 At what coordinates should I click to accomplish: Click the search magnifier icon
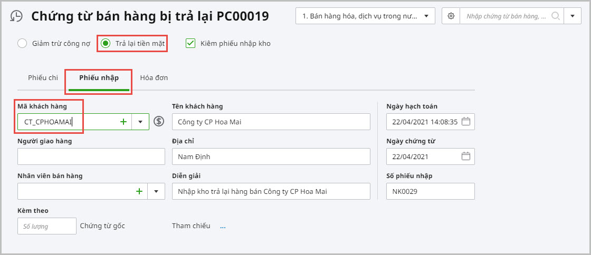click(555, 16)
